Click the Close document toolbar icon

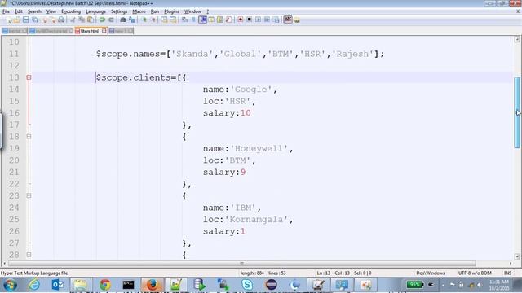[45, 20]
